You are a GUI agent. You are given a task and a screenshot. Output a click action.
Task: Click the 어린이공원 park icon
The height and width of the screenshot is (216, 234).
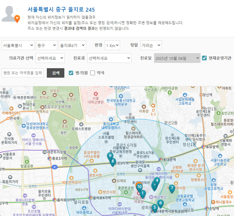coord(170,93)
